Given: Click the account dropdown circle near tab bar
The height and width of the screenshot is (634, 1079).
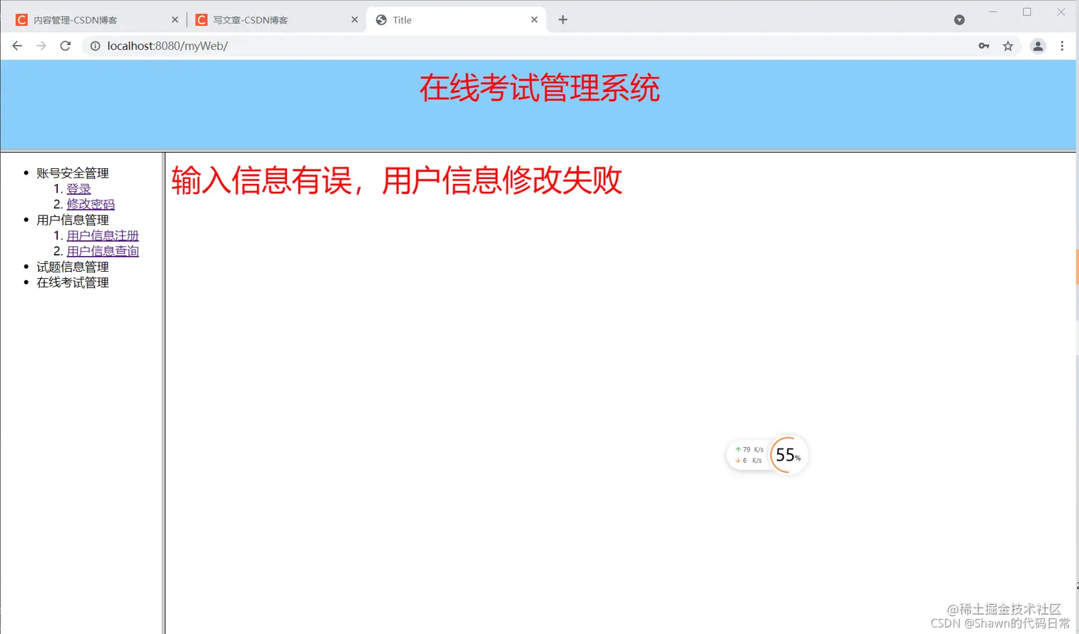Looking at the screenshot, I should click(x=959, y=19).
